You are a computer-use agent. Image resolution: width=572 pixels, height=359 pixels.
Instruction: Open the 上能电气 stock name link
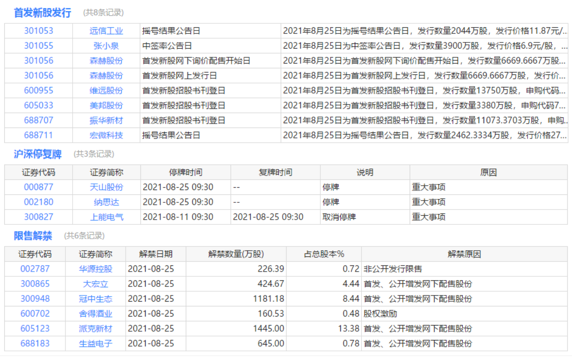pos(106,217)
